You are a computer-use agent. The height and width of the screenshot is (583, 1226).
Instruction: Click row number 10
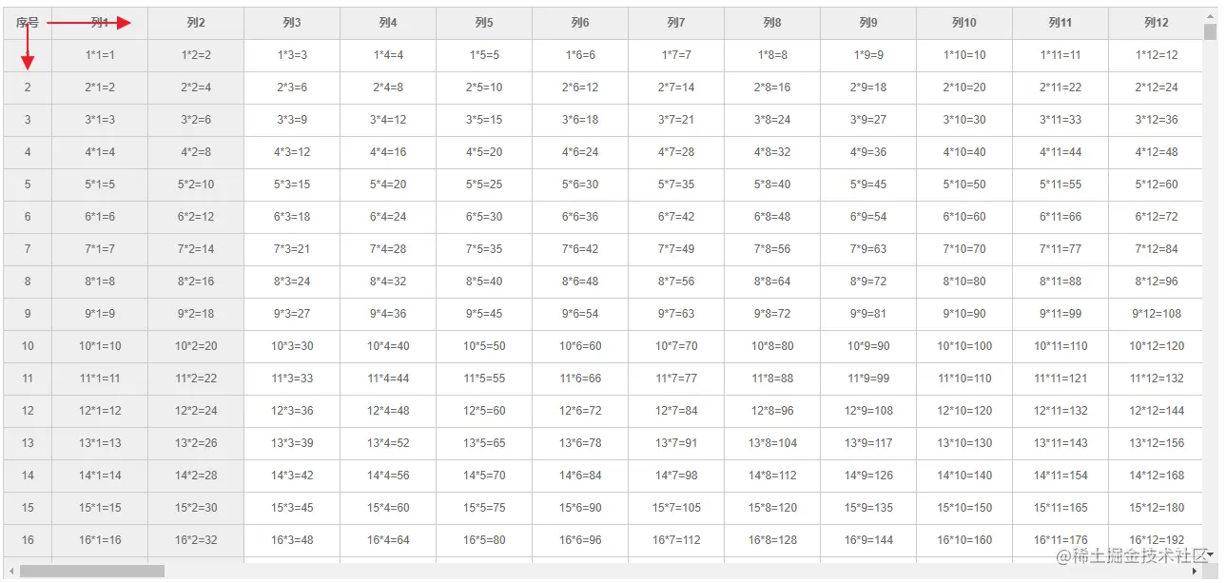point(28,346)
